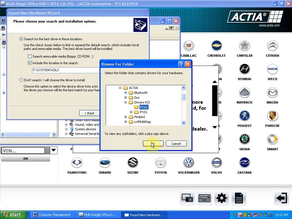Image resolution: width=292 pixels, height=219 pixels.
Task: Collapse the ACTIA folder node
Action: [x=120, y=88]
